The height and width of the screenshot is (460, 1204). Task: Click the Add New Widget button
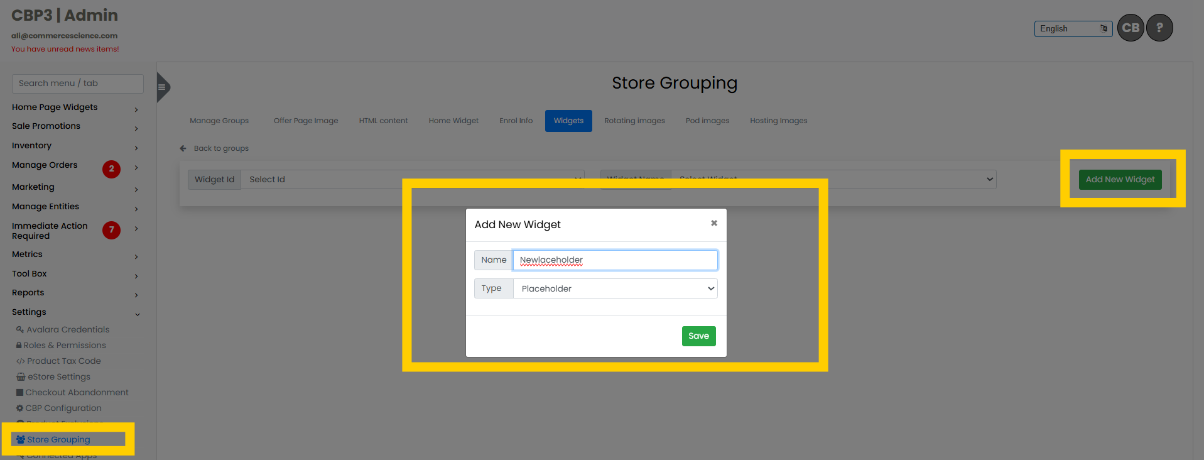[x=1120, y=180]
